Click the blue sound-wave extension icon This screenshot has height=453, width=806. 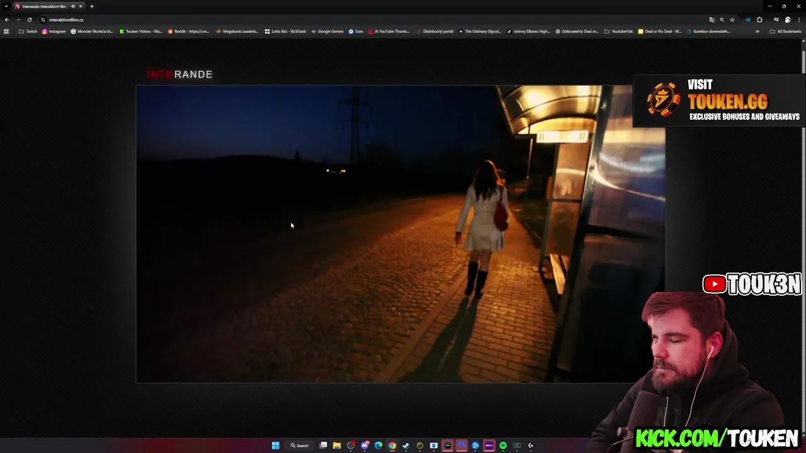(748, 20)
